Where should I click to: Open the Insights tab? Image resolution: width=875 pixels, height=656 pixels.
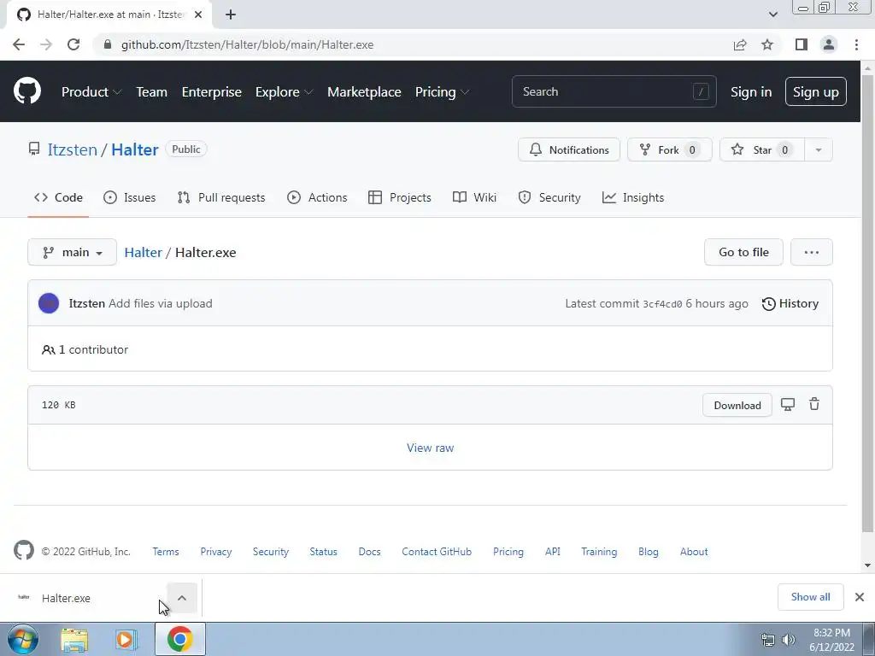click(x=633, y=197)
